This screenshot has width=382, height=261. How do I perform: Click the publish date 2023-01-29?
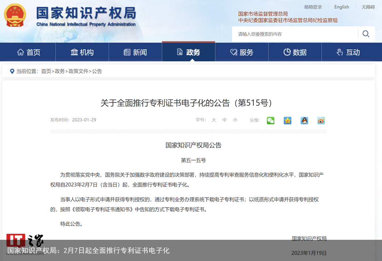tap(84, 120)
